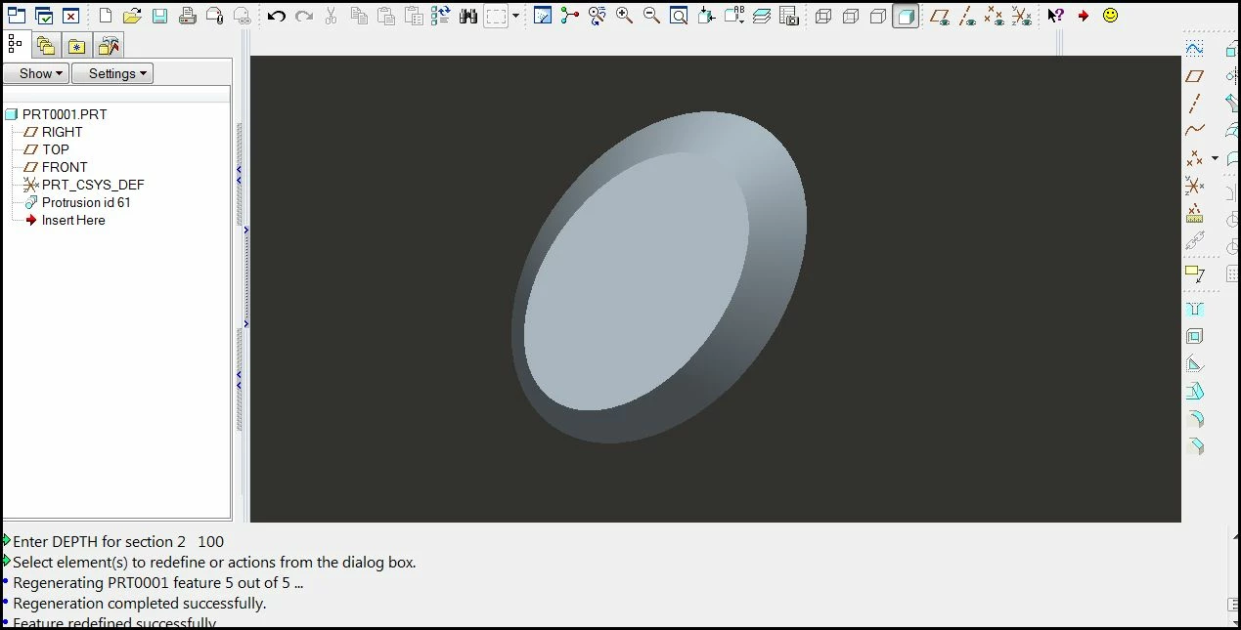Click the Redo arrow icon
This screenshot has height=630, width=1241.
click(x=304, y=16)
